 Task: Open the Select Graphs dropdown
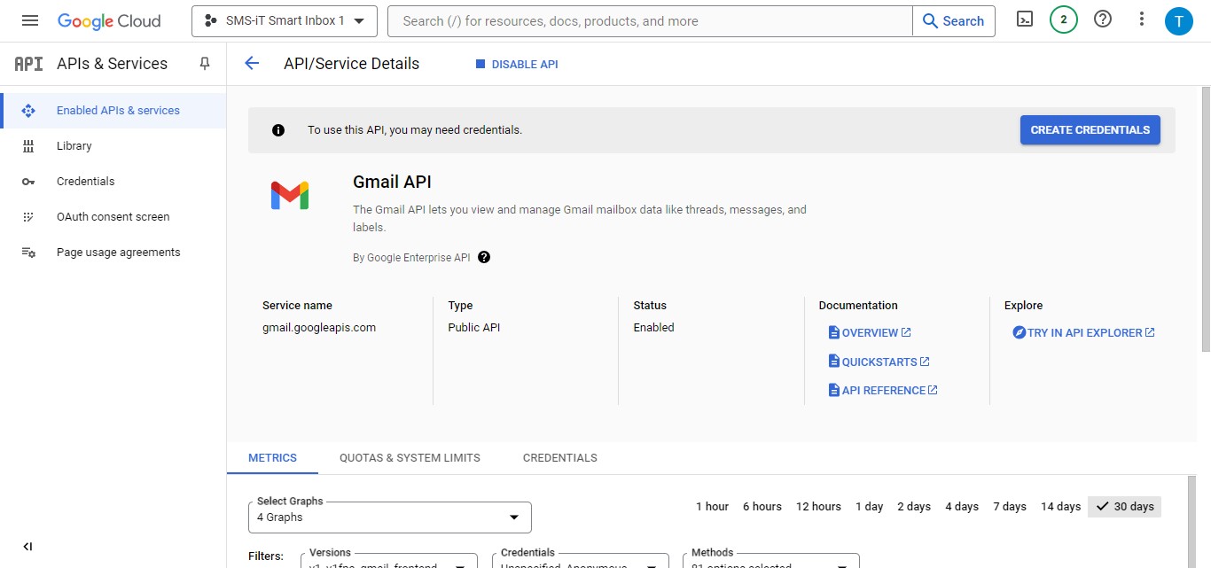[x=388, y=517]
